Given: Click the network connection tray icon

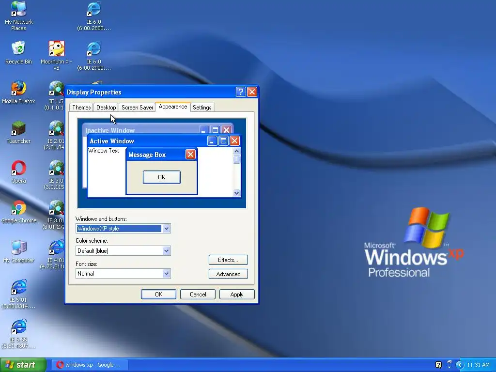Looking at the screenshot, I should point(449,364).
